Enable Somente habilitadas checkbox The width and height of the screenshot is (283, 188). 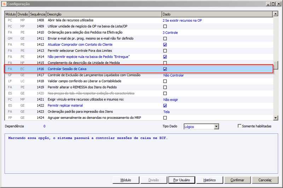click(x=239, y=126)
